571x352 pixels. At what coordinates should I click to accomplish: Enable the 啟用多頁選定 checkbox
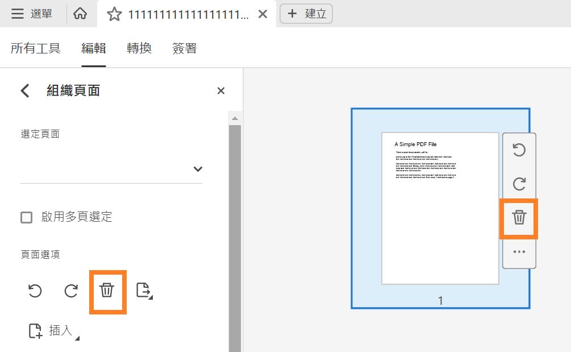coord(26,217)
